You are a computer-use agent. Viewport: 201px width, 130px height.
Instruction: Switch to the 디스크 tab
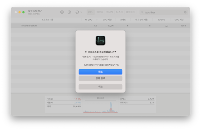119,12
